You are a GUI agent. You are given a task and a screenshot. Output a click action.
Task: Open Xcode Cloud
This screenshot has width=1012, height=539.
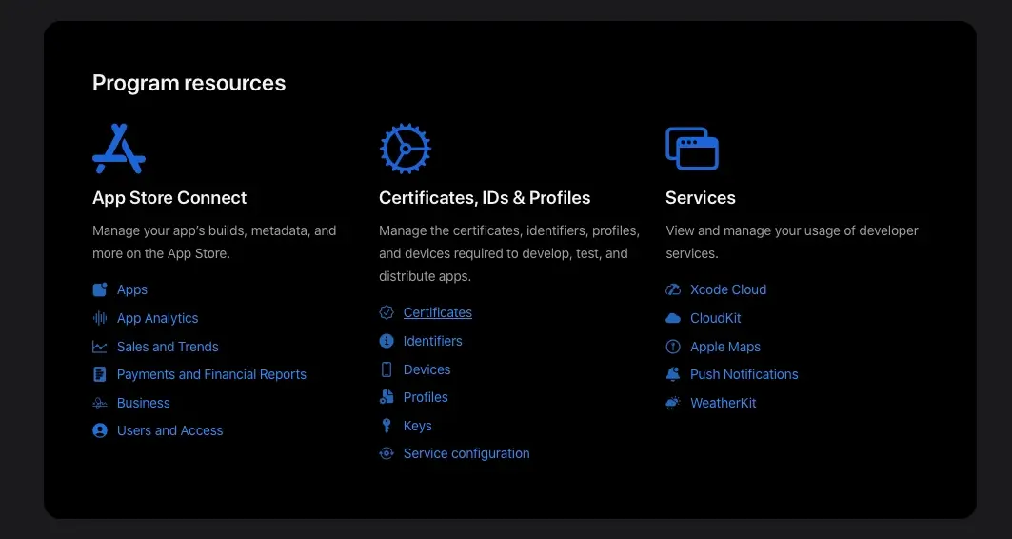[x=728, y=289]
